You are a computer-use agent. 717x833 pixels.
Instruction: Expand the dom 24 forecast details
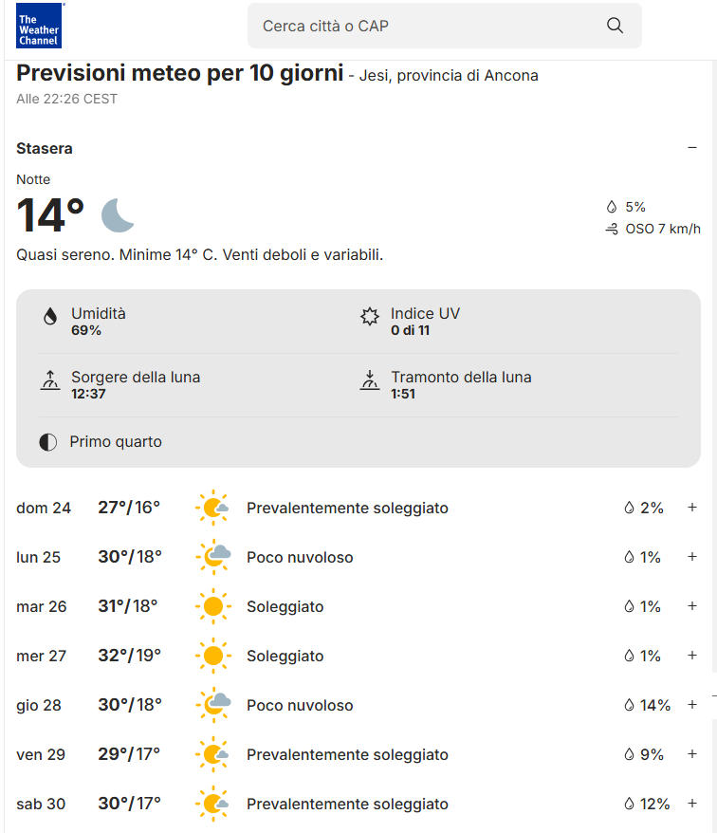(x=692, y=508)
